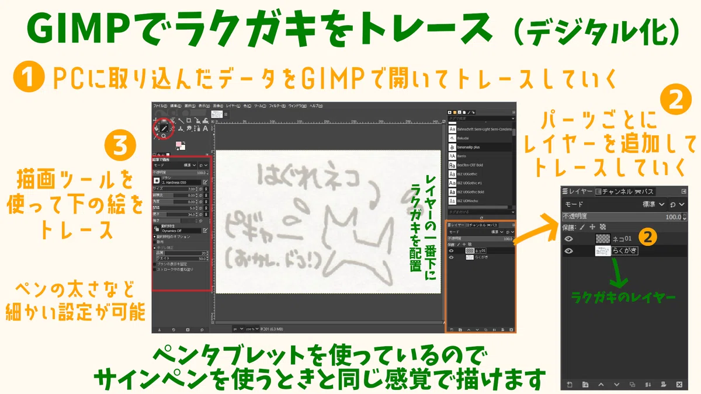Open the px unit dropdown in status bar
Screen dimensions: 701x394
pyautogui.click(x=239, y=329)
